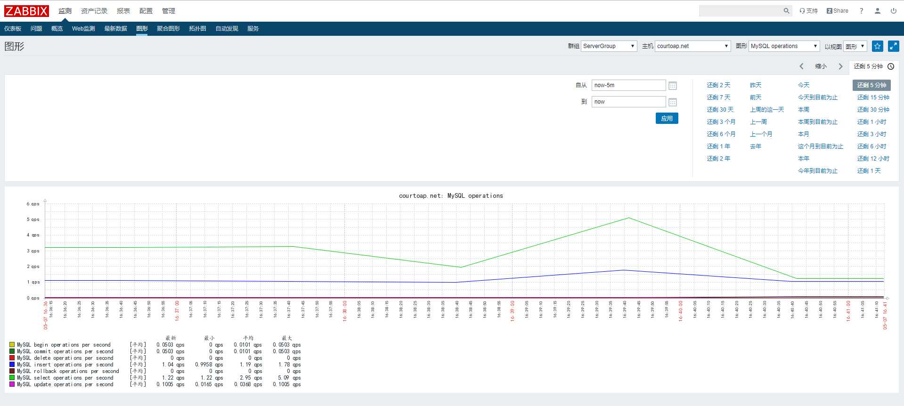904x406 pixels.
Task: Choose Previous week time range
Action: click(758, 122)
